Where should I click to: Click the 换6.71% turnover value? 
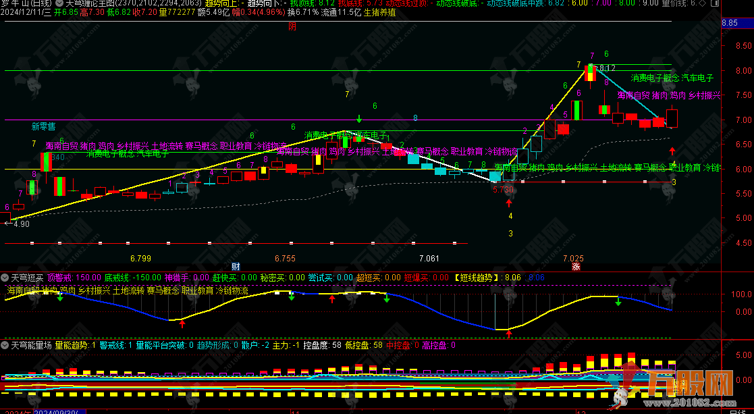[303, 13]
